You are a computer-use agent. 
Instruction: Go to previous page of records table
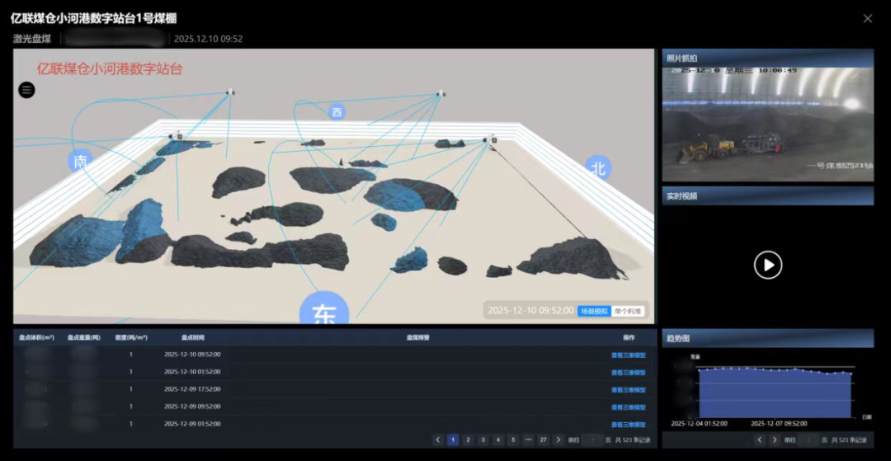tap(438, 440)
